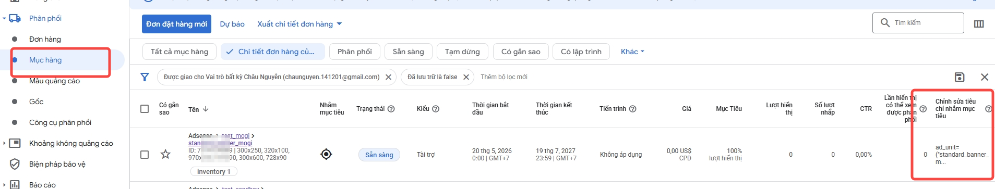The width and height of the screenshot is (995, 189).
Task: Collapse the Phân phối section arrow
Action: 4,18
